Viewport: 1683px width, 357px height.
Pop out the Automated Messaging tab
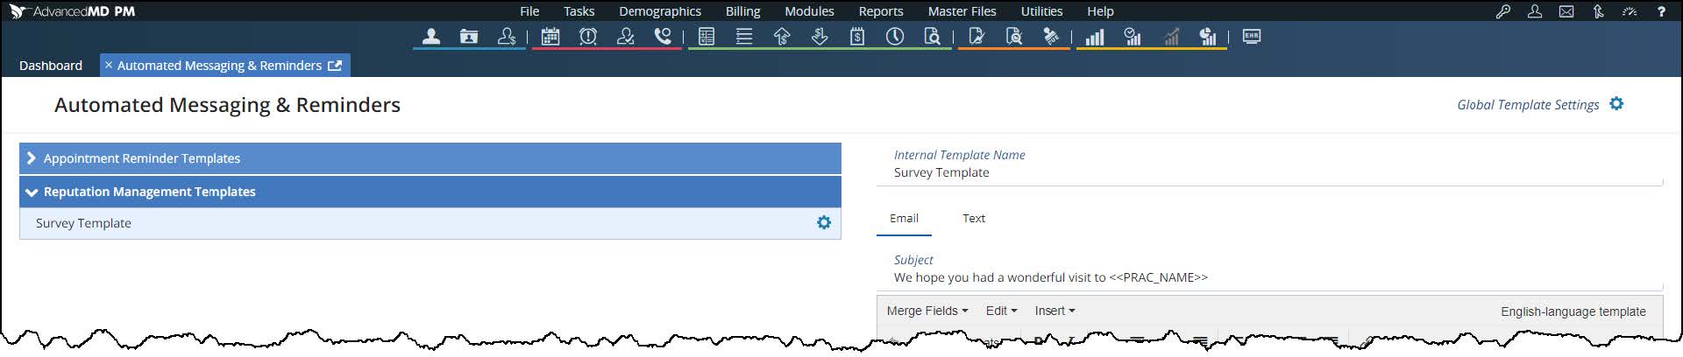tap(335, 66)
